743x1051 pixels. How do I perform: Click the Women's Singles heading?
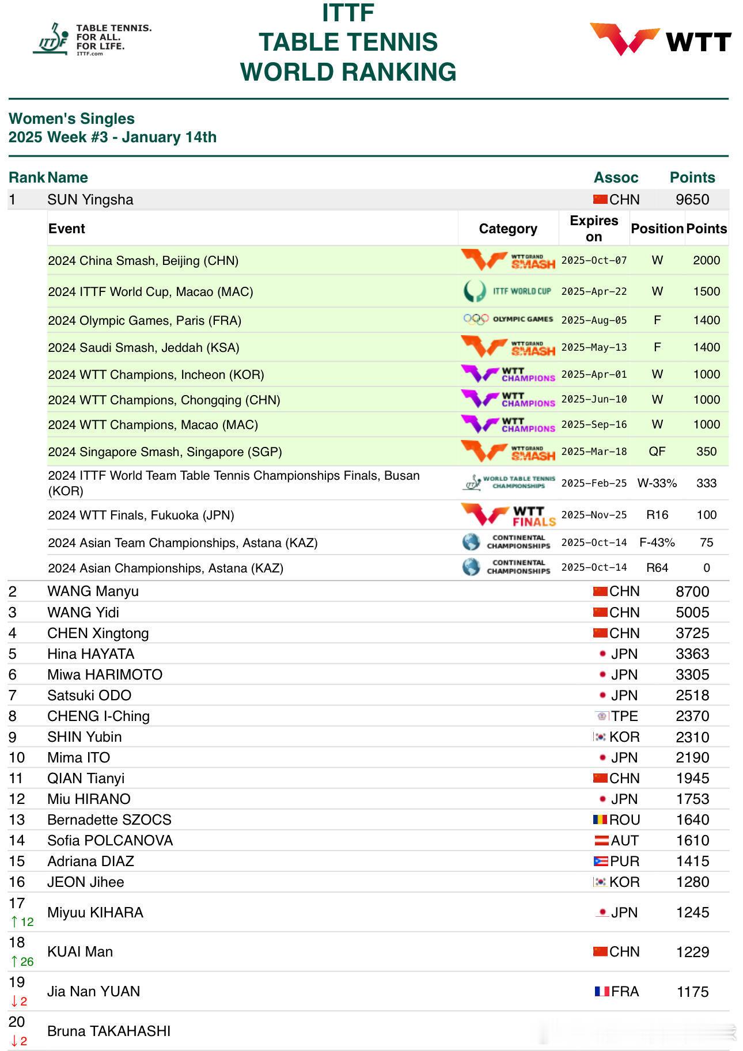tap(71, 119)
